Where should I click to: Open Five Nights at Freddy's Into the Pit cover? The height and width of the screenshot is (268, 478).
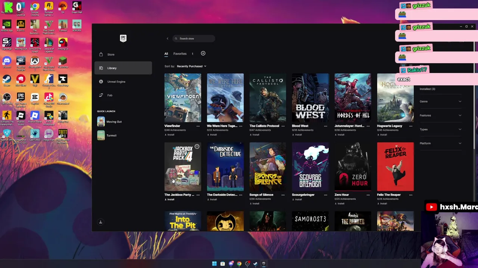[x=183, y=221]
